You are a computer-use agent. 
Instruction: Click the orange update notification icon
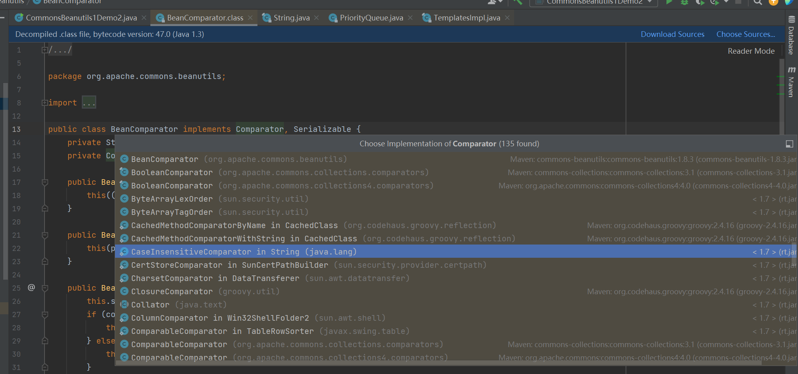pos(773,2)
